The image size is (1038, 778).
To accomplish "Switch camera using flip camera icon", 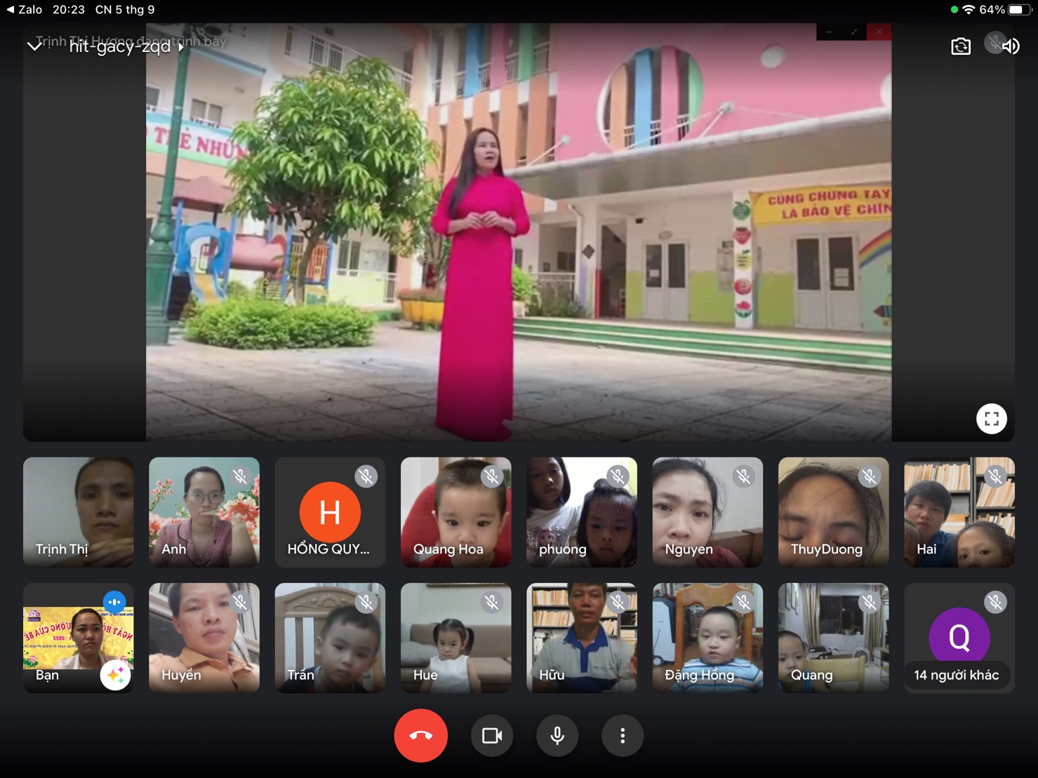I will [961, 46].
